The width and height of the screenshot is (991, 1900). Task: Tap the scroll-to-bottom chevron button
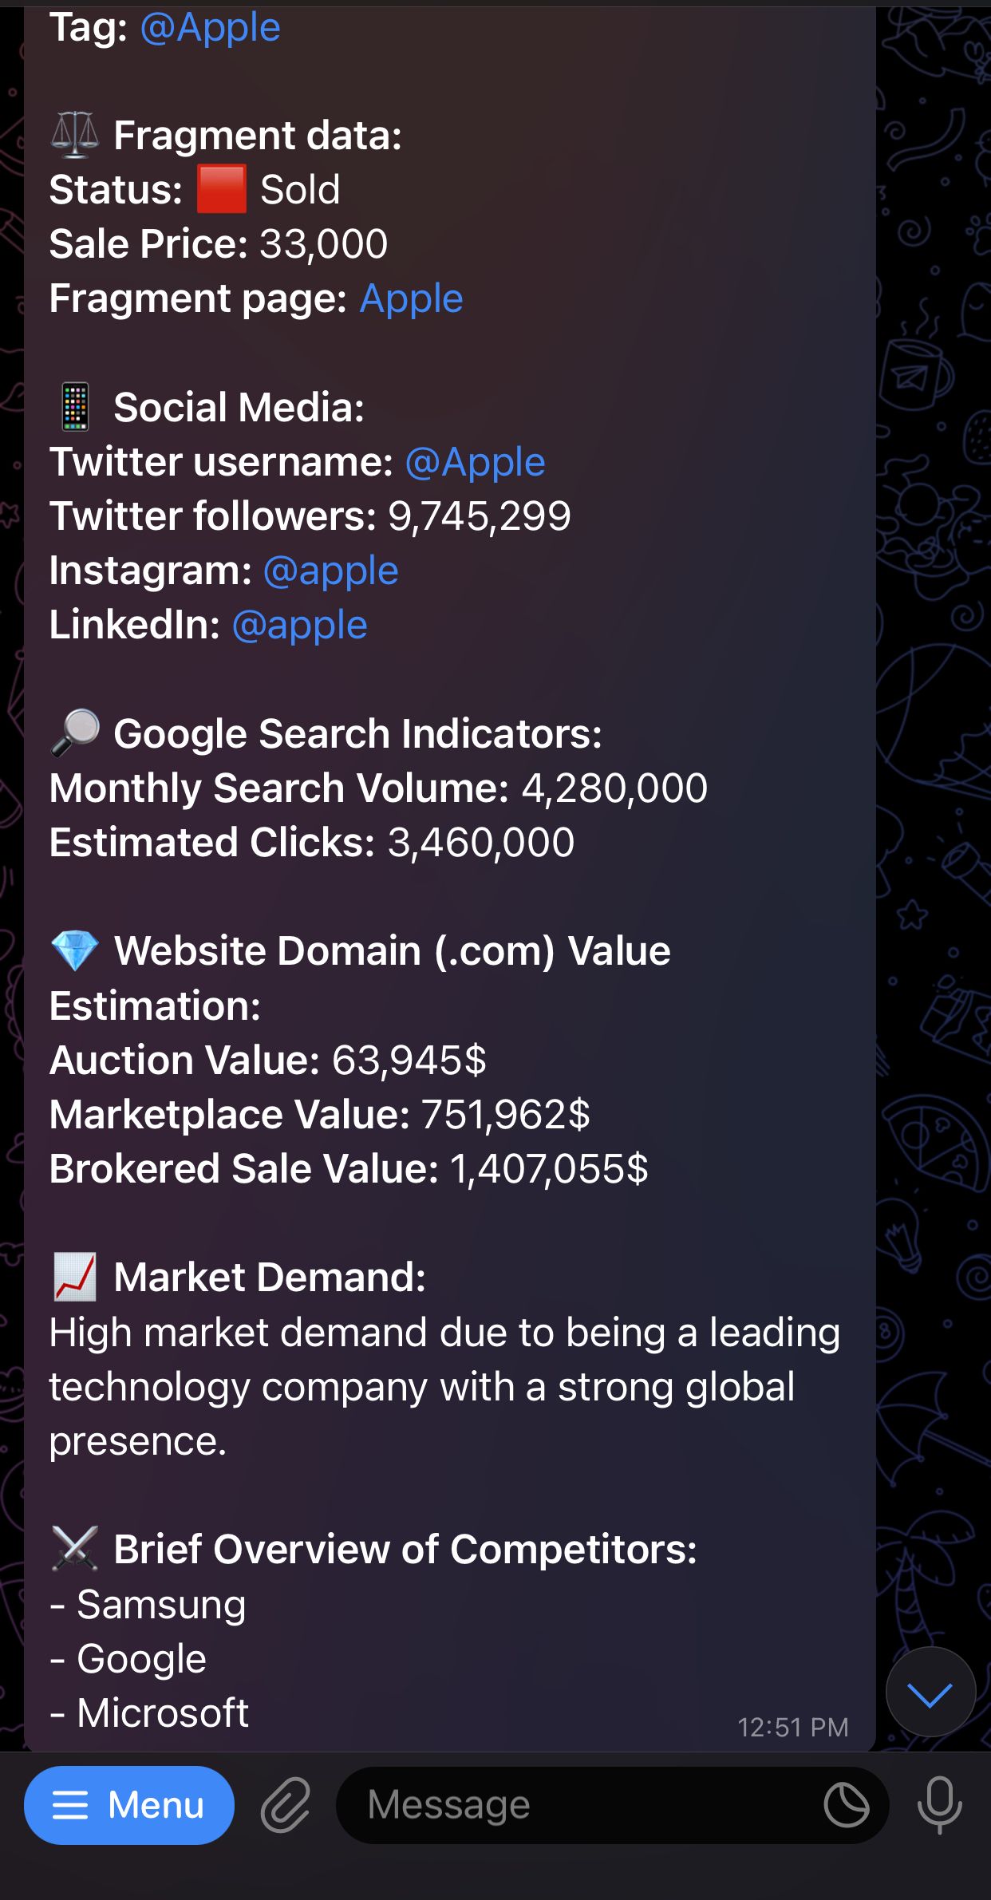[x=930, y=1690]
